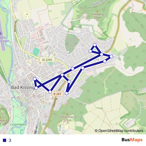The image size is (146, 146).
Task: Click the Sinnberg peak triangle marker
Action: click(x=97, y=11)
